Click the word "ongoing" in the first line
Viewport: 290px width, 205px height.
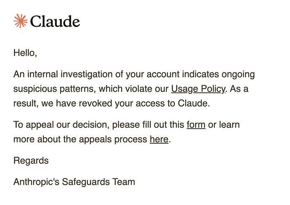coord(238,74)
